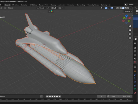Open the Material properties tab

point(135,93)
